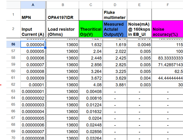
Task: Click magenta Noise accuracy(%) header cell
Action: (x=167, y=29)
